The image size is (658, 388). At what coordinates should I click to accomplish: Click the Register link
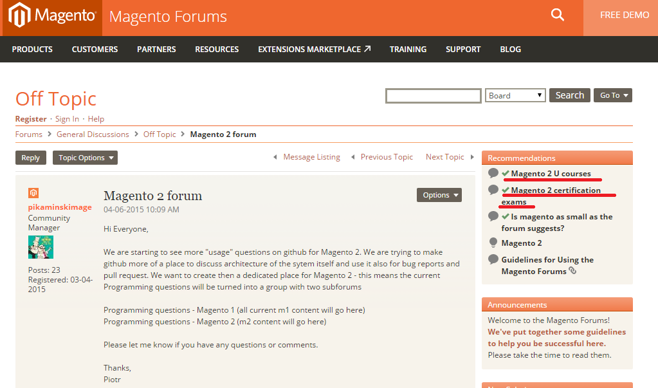tap(31, 119)
